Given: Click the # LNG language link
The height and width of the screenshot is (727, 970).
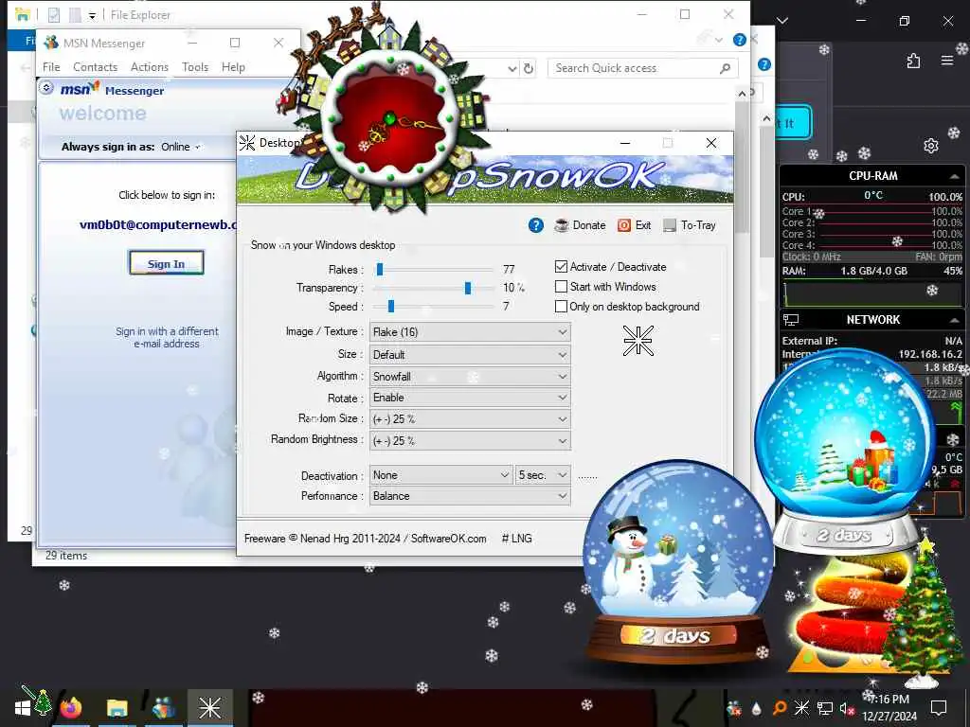Looking at the screenshot, I should click(x=516, y=539).
